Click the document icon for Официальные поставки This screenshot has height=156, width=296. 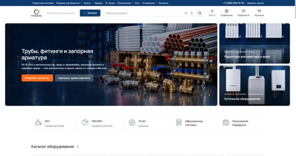(x=179, y=122)
